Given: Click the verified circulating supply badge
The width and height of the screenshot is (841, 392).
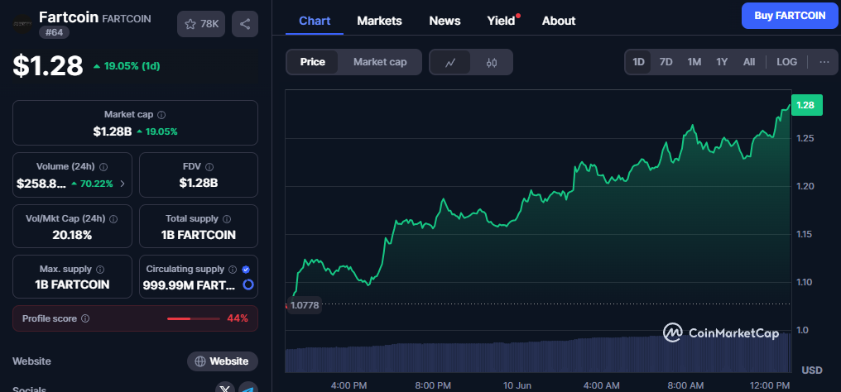Looking at the screenshot, I should pyautogui.click(x=246, y=270).
